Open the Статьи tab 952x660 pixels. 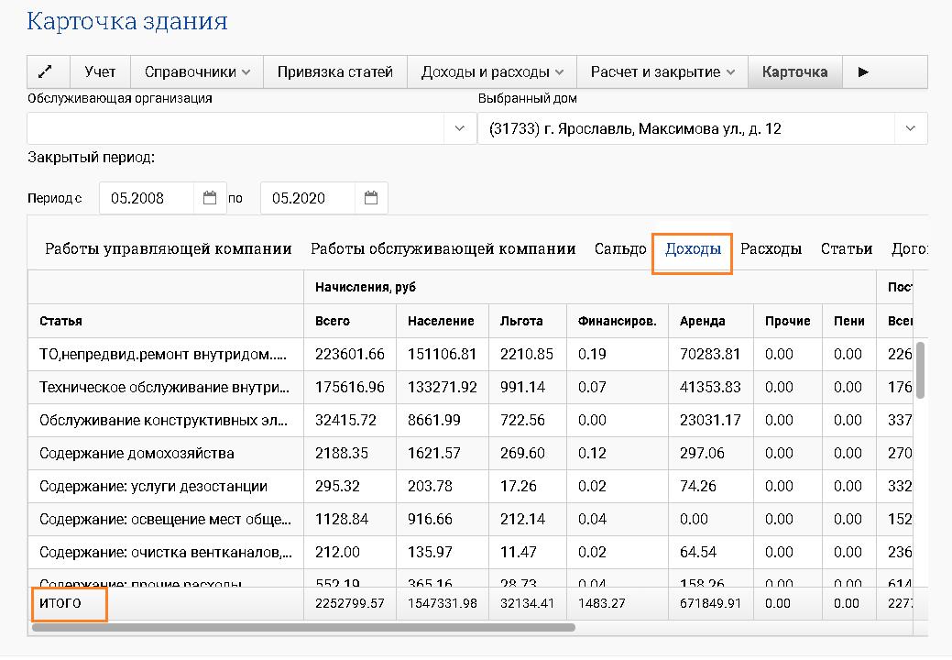click(848, 247)
